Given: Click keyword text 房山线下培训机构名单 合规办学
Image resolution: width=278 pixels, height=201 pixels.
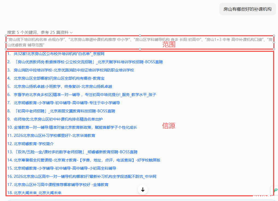Looking at the screenshot, I should pos(36,40).
